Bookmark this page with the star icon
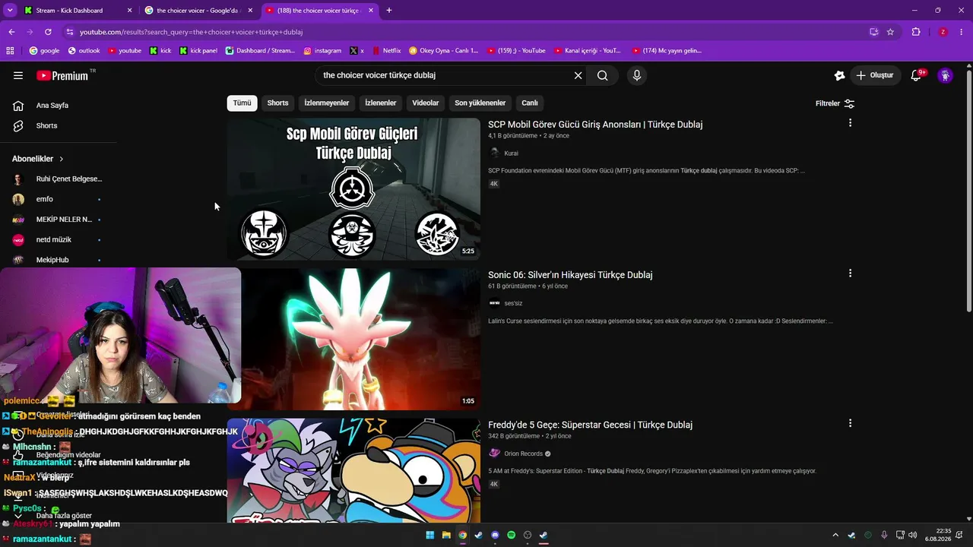This screenshot has width=973, height=547. click(x=890, y=32)
